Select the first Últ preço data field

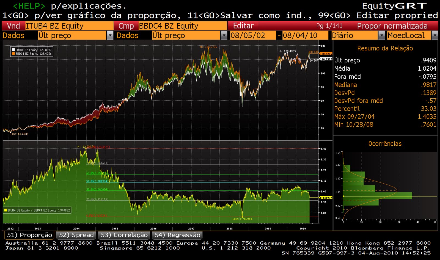(72, 35)
